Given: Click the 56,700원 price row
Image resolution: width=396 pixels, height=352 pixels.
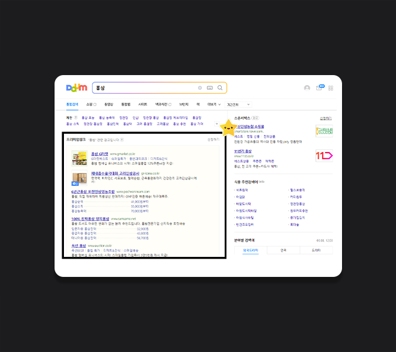Looking at the screenshot, I should tap(110, 238).
